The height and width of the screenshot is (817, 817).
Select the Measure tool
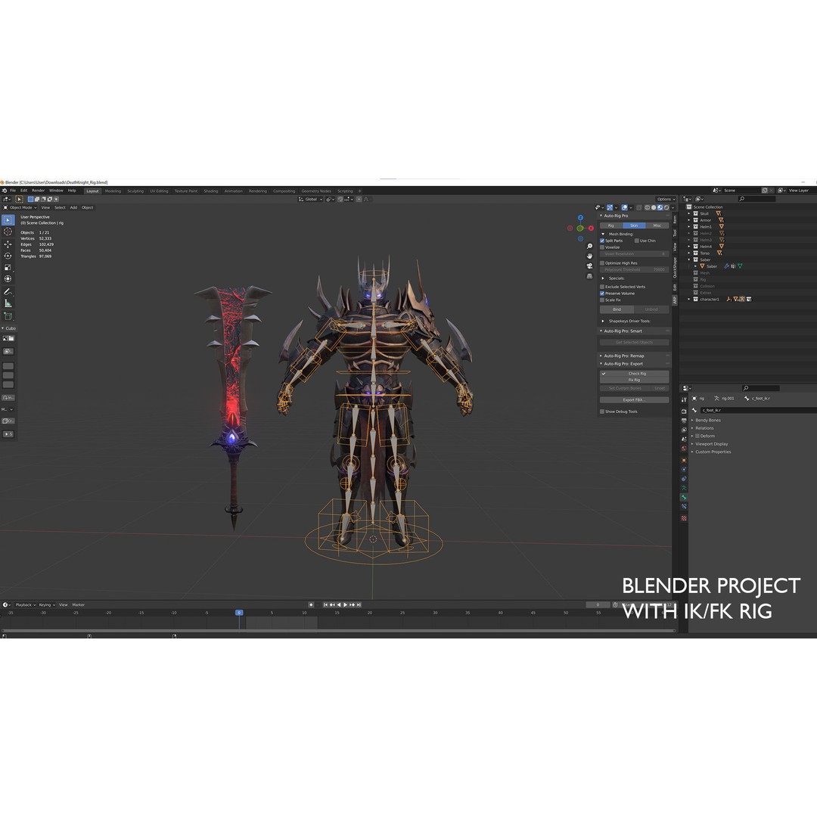(x=8, y=303)
